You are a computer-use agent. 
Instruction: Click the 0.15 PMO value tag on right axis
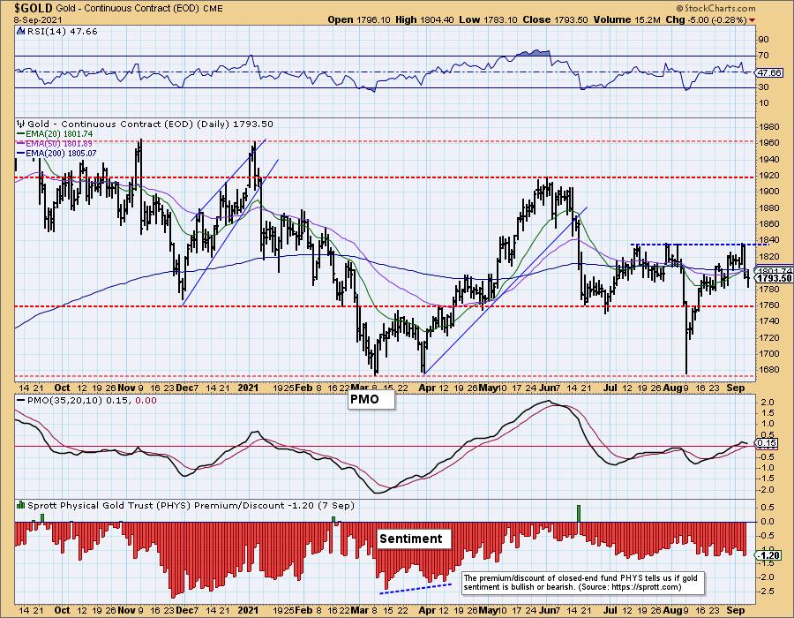click(768, 444)
